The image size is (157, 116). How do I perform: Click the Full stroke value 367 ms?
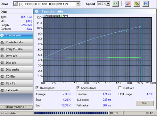coord(107,105)
